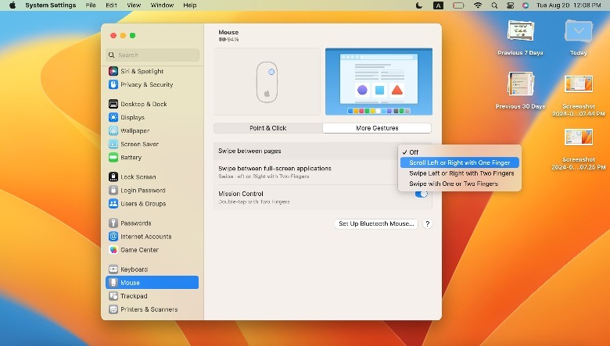Select Scroll Left or Right with One Finger
The height and width of the screenshot is (346, 610).
click(x=459, y=162)
